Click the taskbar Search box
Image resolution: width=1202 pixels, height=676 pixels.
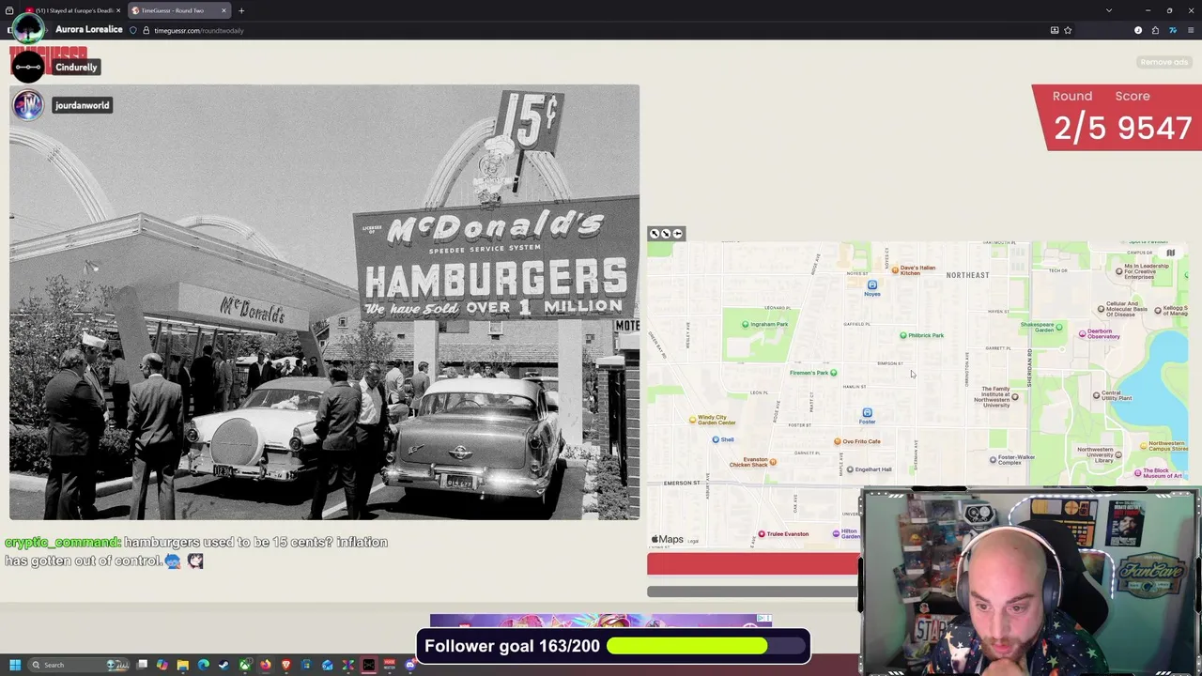(80, 665)
